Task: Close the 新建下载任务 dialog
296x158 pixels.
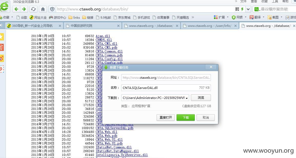Action: 211,67
